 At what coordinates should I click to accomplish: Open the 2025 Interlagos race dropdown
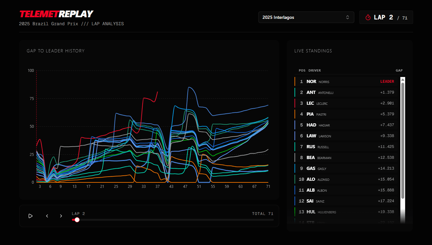(x=306, y=17)
